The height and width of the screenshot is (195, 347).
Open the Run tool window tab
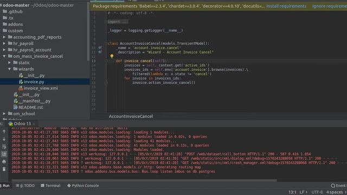coord(5,185)
